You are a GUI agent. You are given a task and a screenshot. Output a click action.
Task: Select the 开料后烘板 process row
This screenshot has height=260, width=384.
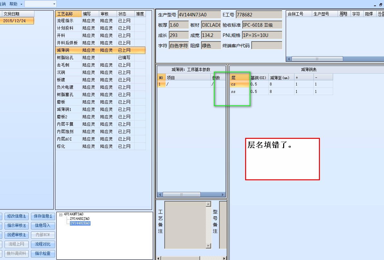click(x=101, y=43)
